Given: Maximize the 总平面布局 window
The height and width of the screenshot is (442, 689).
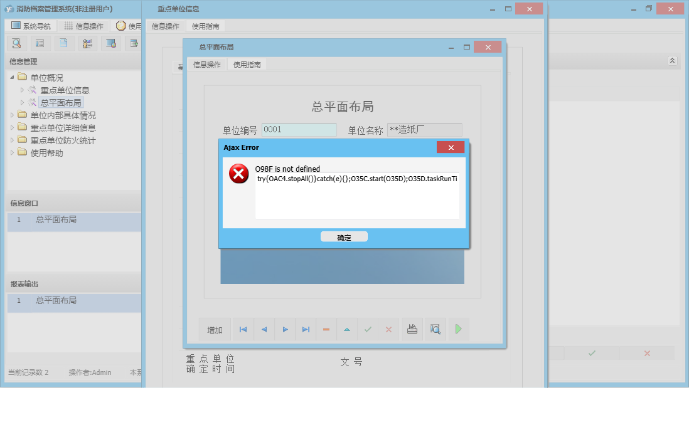Looking at the screenshot, I should click(x=467, y=48).
